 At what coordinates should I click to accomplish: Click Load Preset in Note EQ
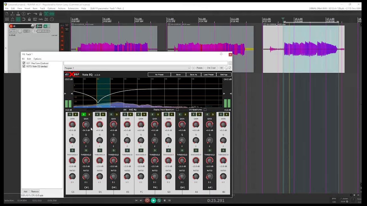pos(209,75)
